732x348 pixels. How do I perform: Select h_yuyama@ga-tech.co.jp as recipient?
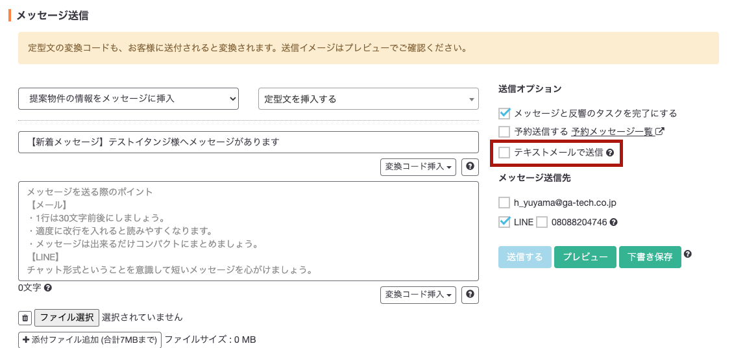[x=504, y=203]
